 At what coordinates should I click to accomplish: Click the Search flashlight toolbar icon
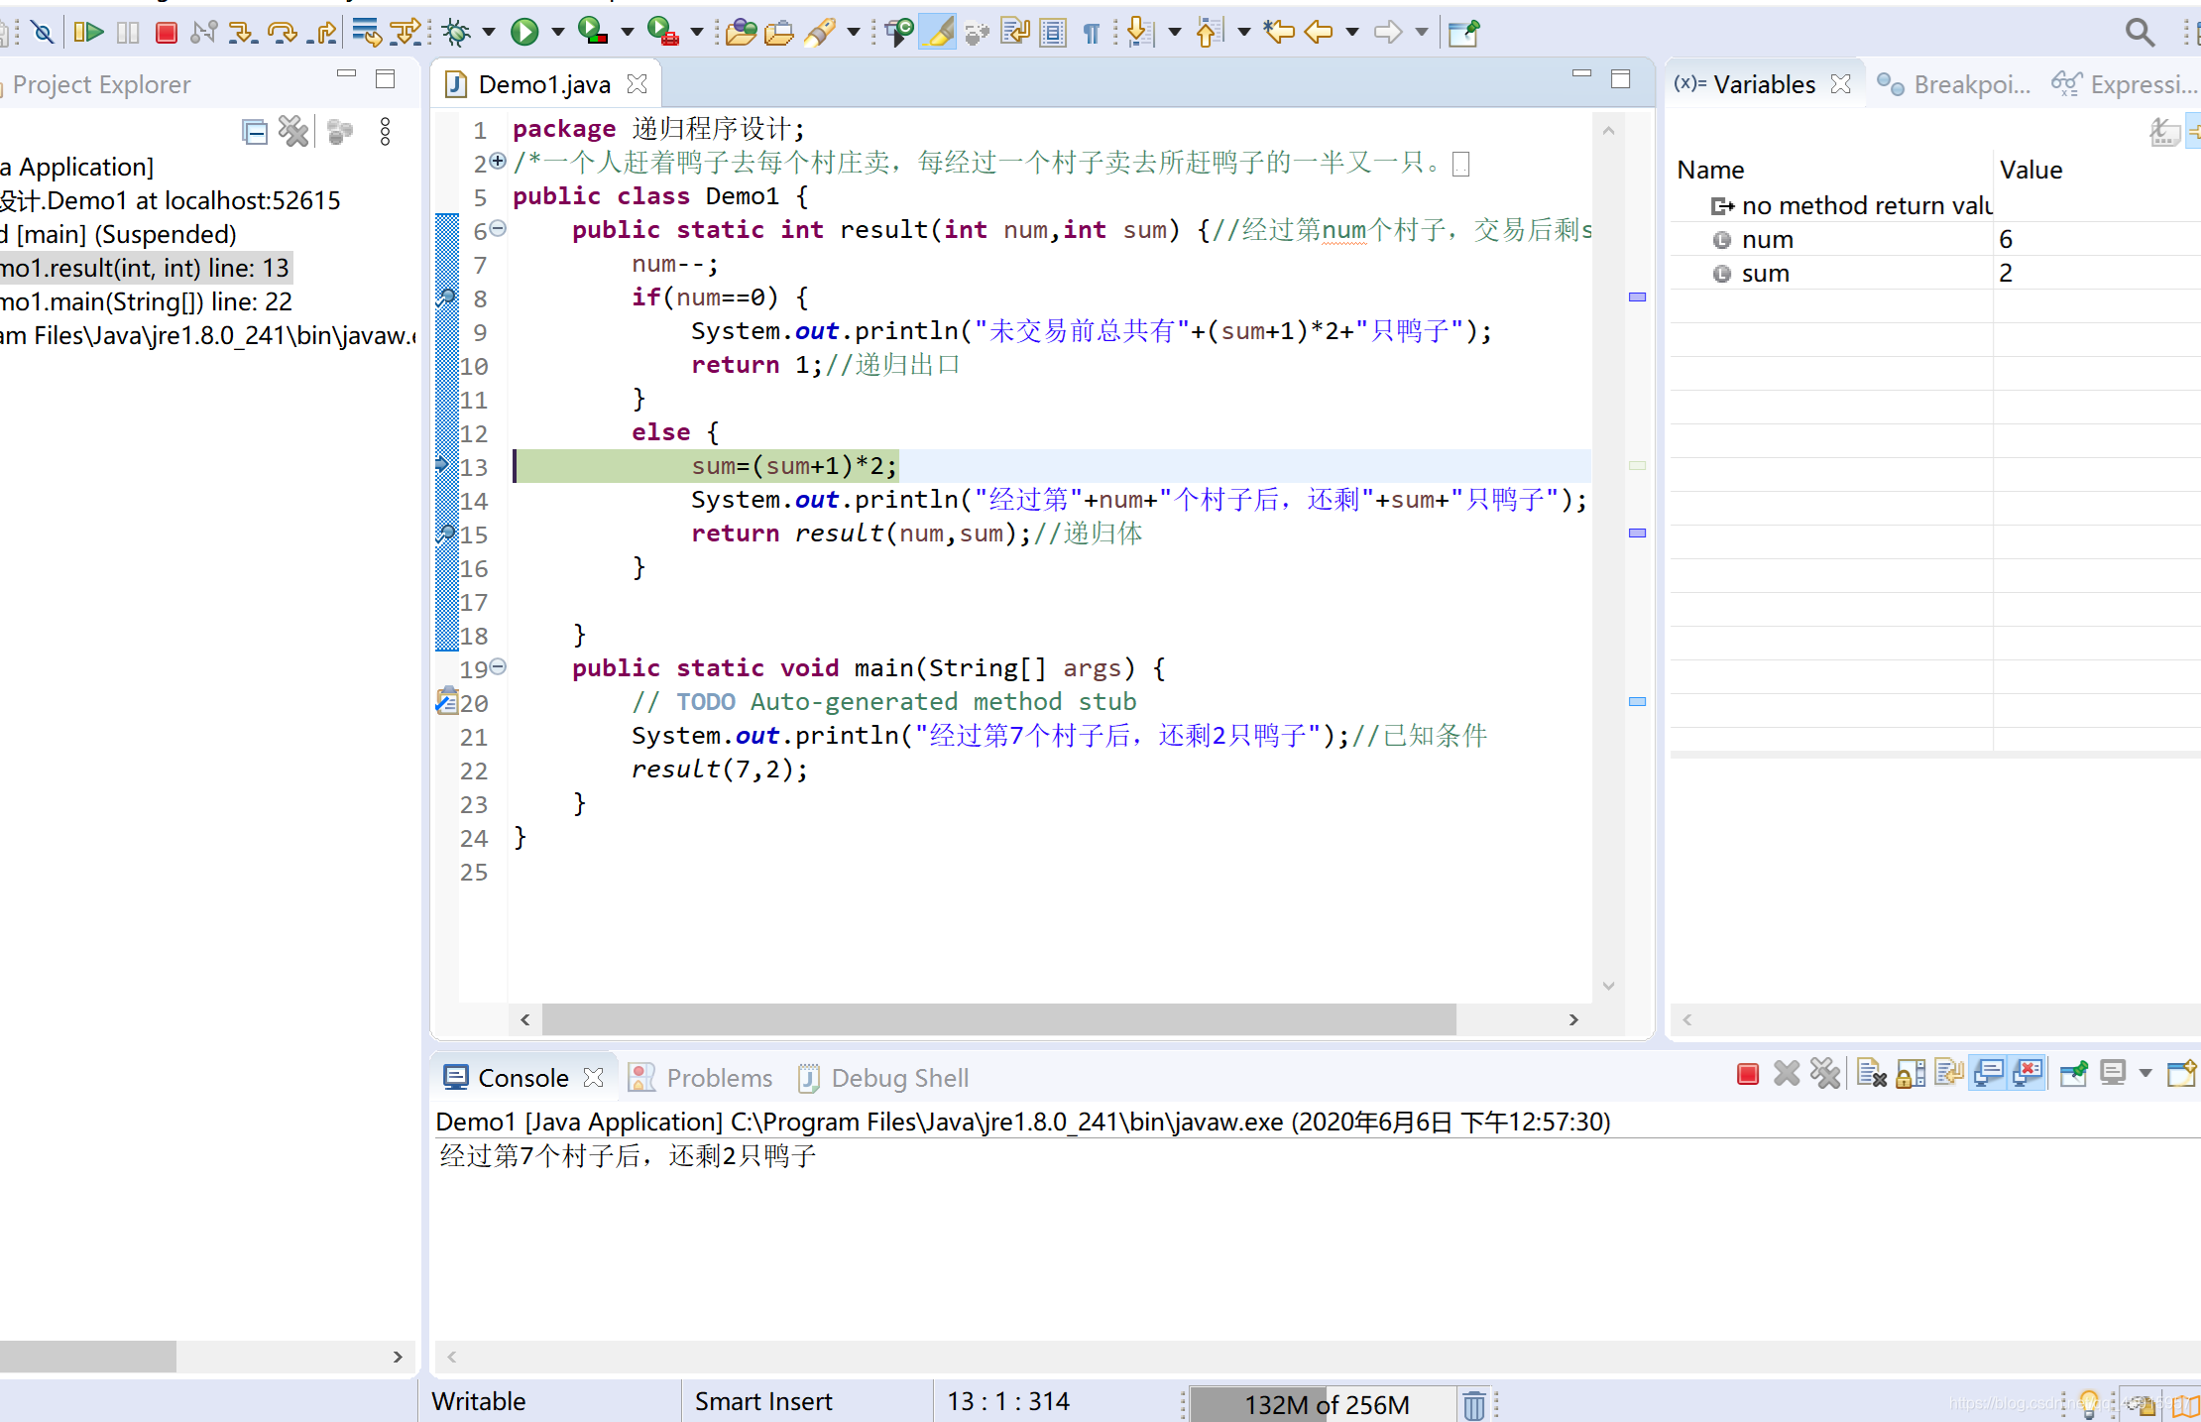click(820, 33)
